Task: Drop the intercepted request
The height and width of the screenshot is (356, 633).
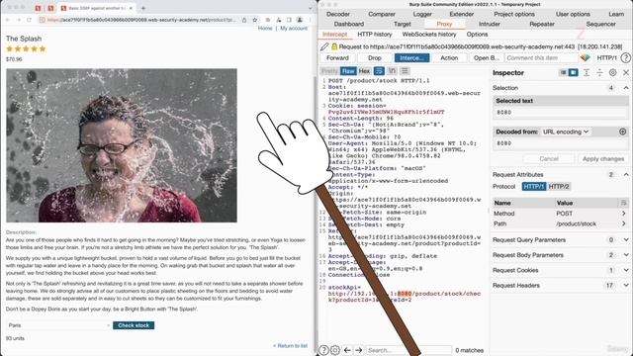Action: [375, 58]
